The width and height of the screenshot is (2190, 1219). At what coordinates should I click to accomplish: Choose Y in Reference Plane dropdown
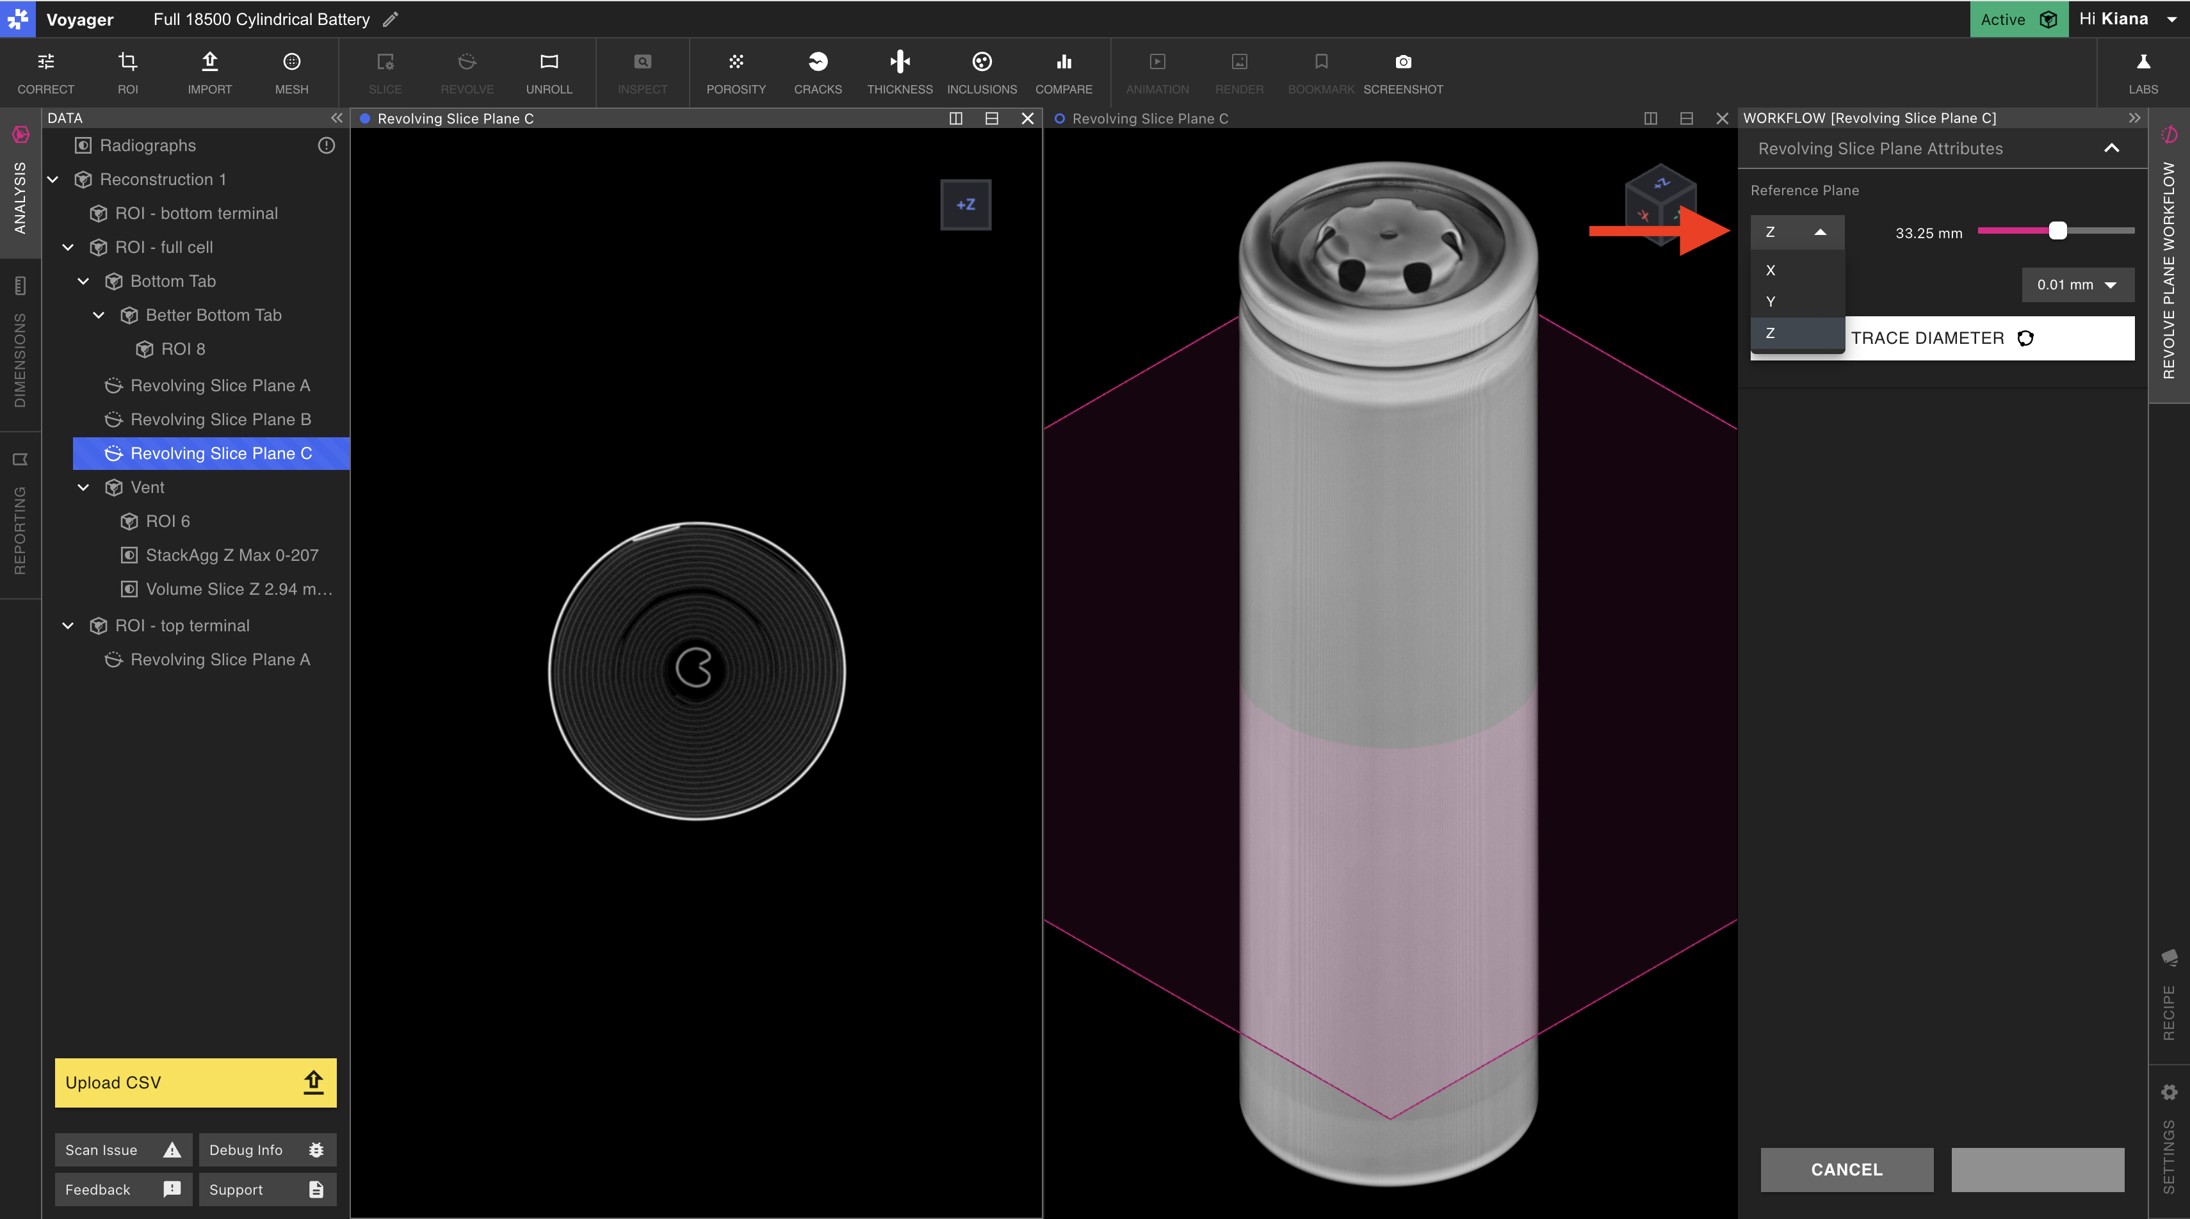click(x=1796, y=302)
